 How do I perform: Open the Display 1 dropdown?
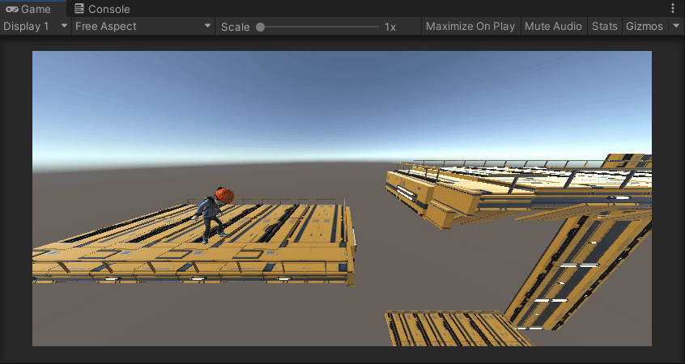tap(36, 26)
